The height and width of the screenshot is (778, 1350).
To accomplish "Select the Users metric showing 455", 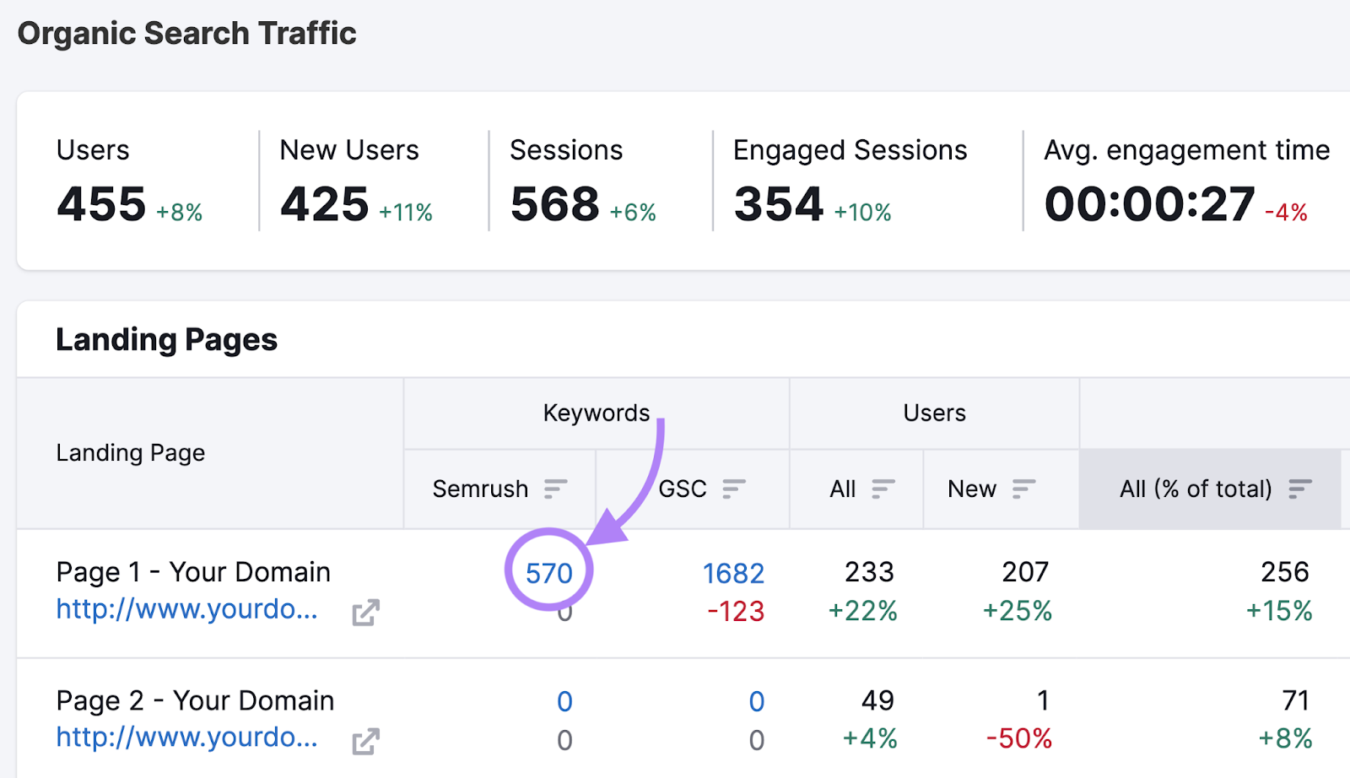I will (x=100, y=203).
